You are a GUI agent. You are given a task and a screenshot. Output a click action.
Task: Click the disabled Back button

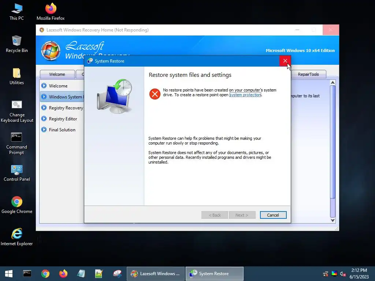215,215
